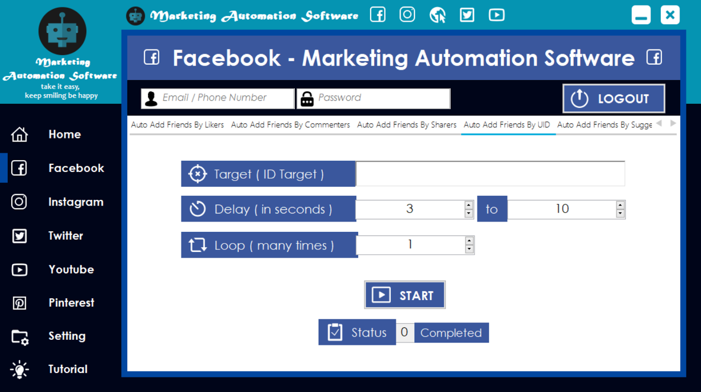Click the Pinterest icon in sidebar

point(19,303)
